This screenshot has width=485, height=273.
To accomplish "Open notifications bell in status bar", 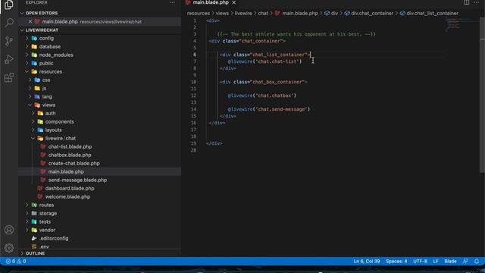I will click(477, 262).
